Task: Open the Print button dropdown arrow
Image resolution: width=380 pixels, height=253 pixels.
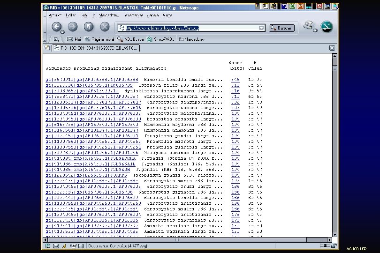Action: [315, 30]
